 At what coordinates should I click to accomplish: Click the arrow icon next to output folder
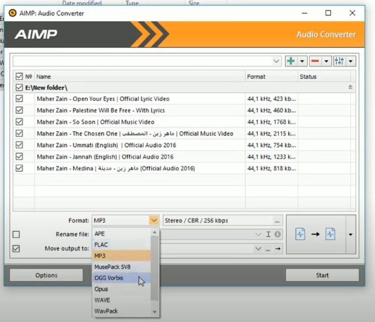(x=278, y=249)
